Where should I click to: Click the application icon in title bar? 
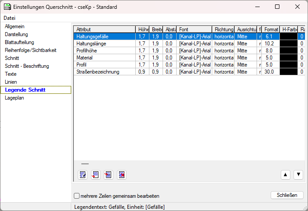click(x=7, y=7)
